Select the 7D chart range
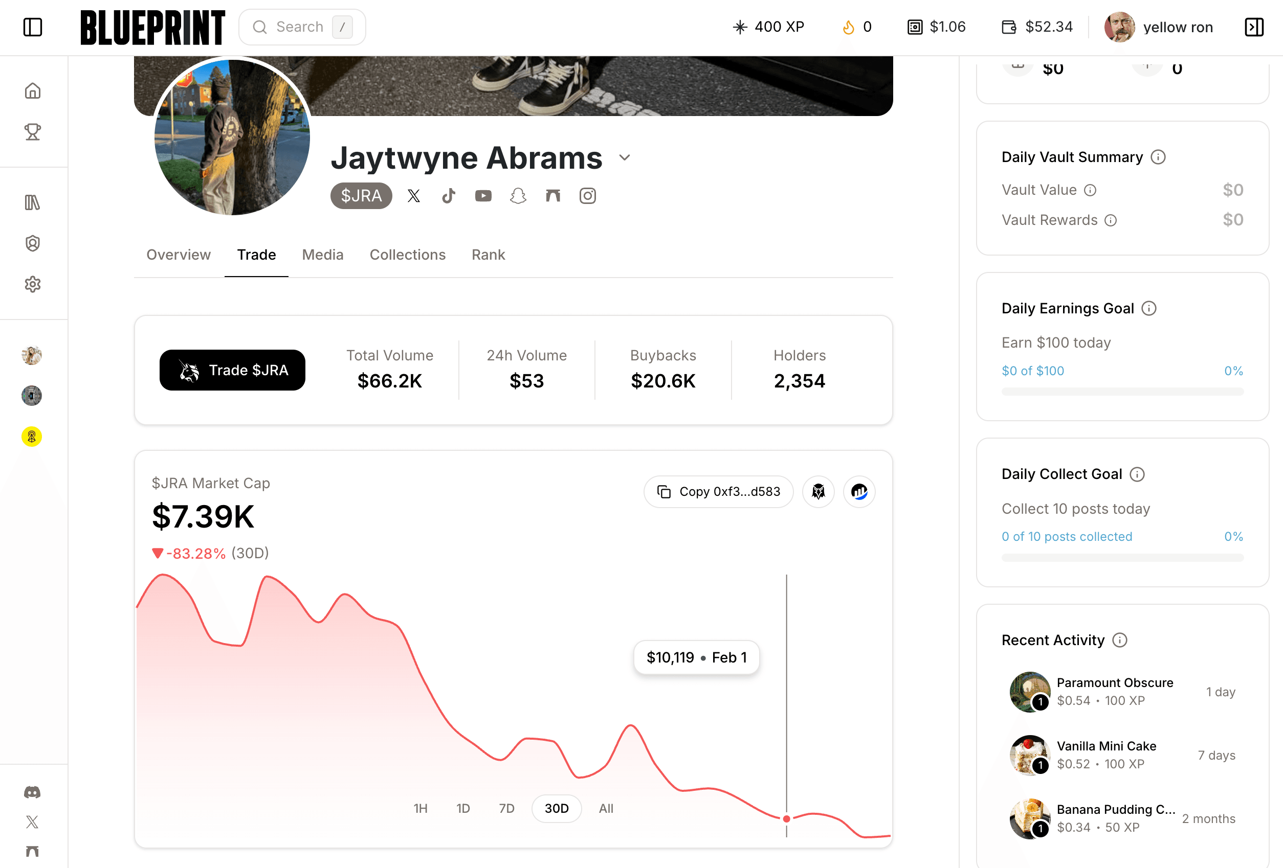 [x=506, y=808]
